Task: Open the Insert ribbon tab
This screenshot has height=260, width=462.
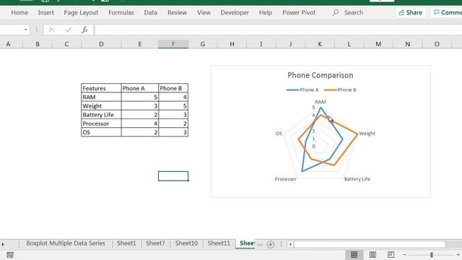Action: point(46,13)
